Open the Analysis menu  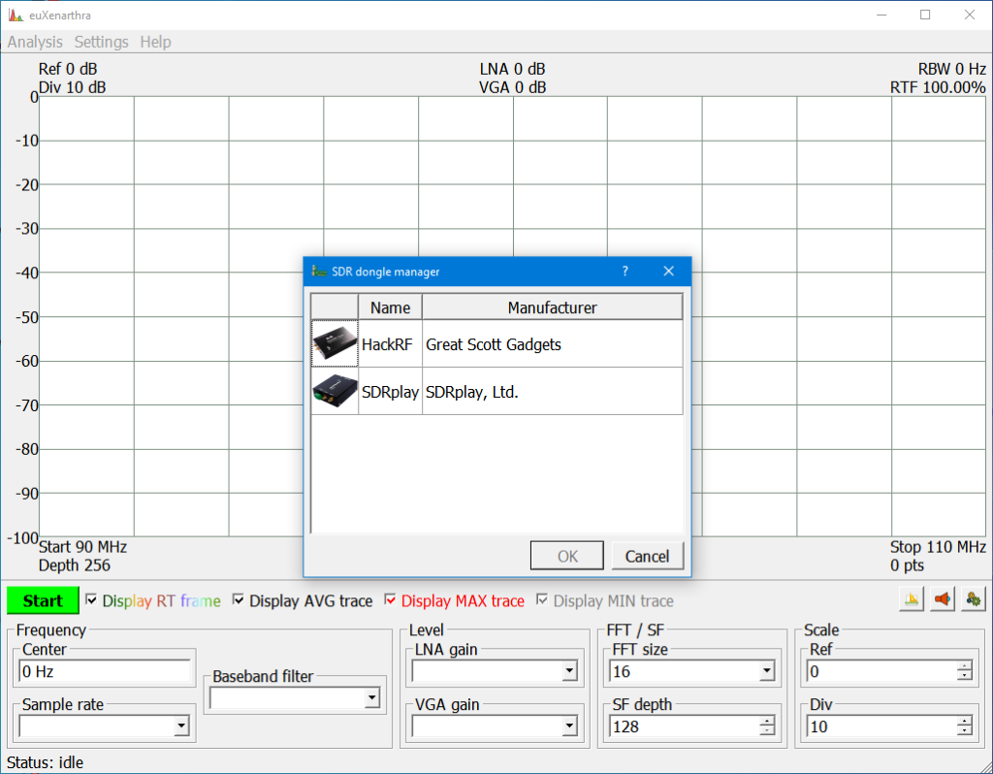35,42
